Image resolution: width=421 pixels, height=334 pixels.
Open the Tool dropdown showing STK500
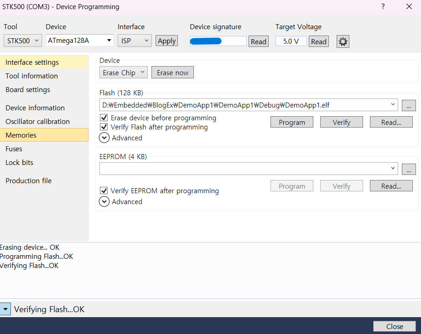(x=23, y=41)
